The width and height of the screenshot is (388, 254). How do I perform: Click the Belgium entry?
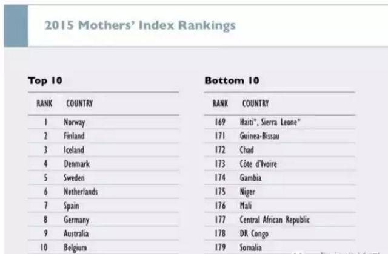coord(75,247)
